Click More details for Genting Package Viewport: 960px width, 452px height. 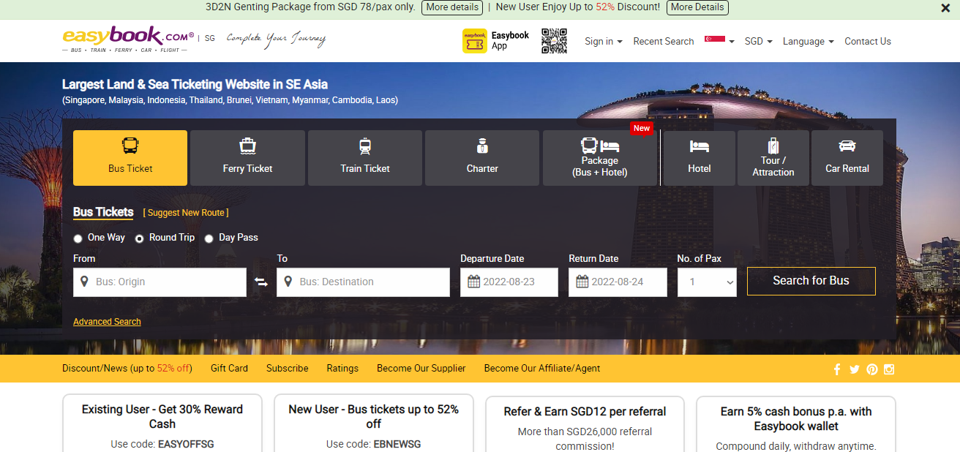point(451,7)
